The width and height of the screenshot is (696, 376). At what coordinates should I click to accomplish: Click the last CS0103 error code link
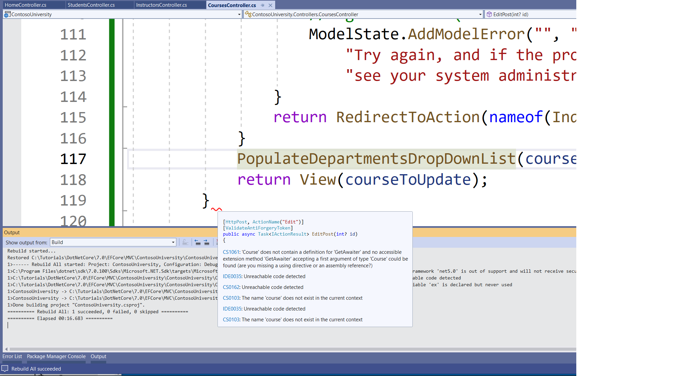pyautogui.click(x=231, y=320)
